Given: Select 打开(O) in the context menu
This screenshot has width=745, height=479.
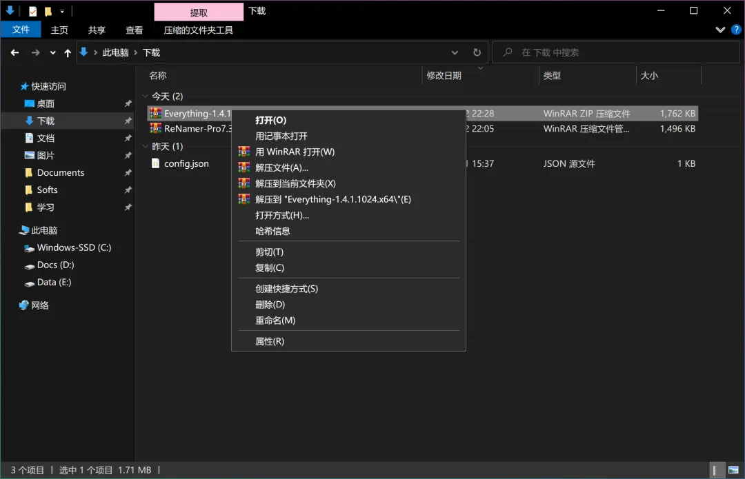Looking at the screenshot, I should tap(349, 120).
